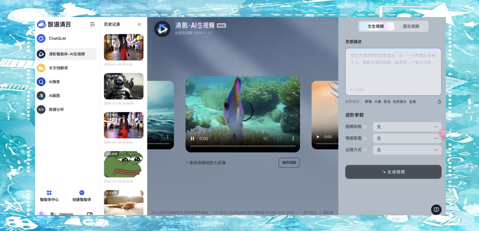The image size is (479, 231).
Task: Pause the fish video
Action: [x=193, y=138]
